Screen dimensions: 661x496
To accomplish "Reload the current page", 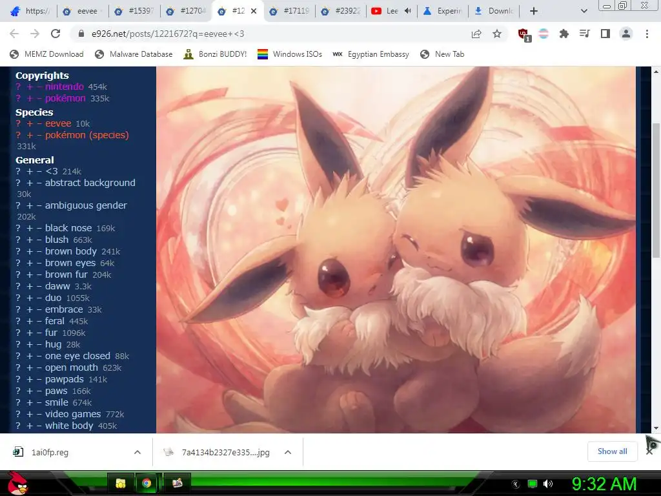I will [56, 34].
